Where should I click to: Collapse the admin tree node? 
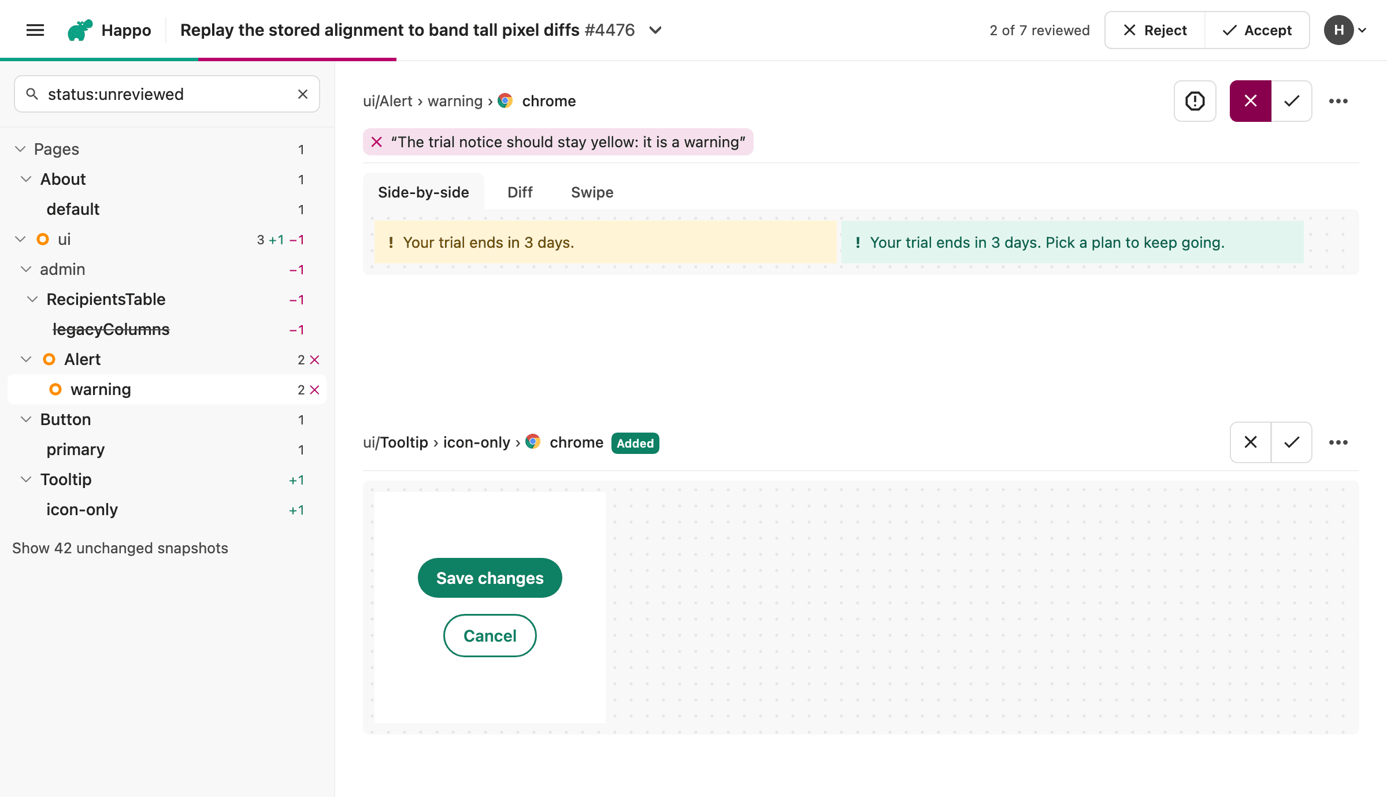[x=26, y=269]
